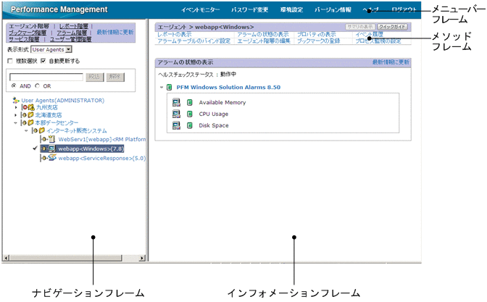Viewport: 487px width, 302px height.
Task: Expand the 北海道支店 tree node
Action: [x=15, y=115]
